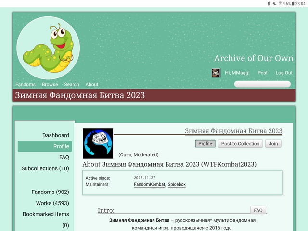
Task: Click the Profile button near Join
Action: point(205,144)
